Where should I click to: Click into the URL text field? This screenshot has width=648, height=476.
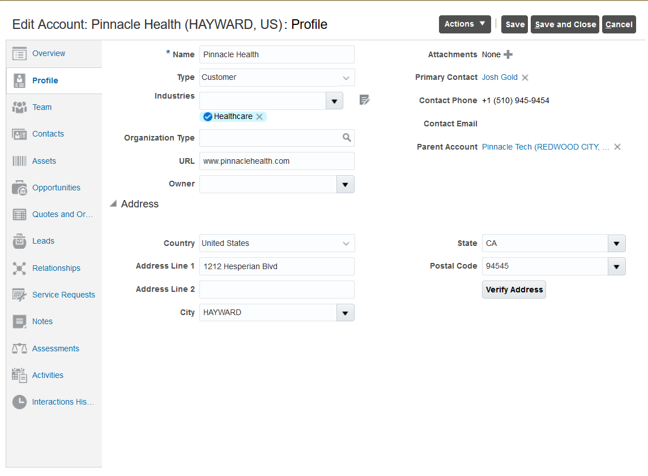pyautogui.click(x=276, y=161)
